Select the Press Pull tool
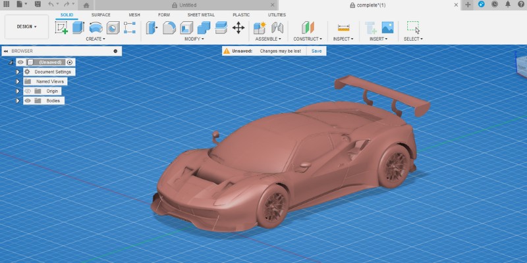Viewport: 527px width, 263px height. point(152,28)
